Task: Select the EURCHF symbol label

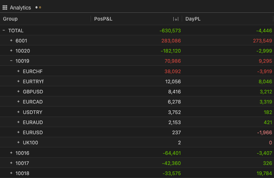Action: (x=33, y=72)
